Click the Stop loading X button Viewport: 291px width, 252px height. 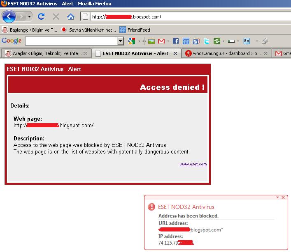(x=56, y=17)
